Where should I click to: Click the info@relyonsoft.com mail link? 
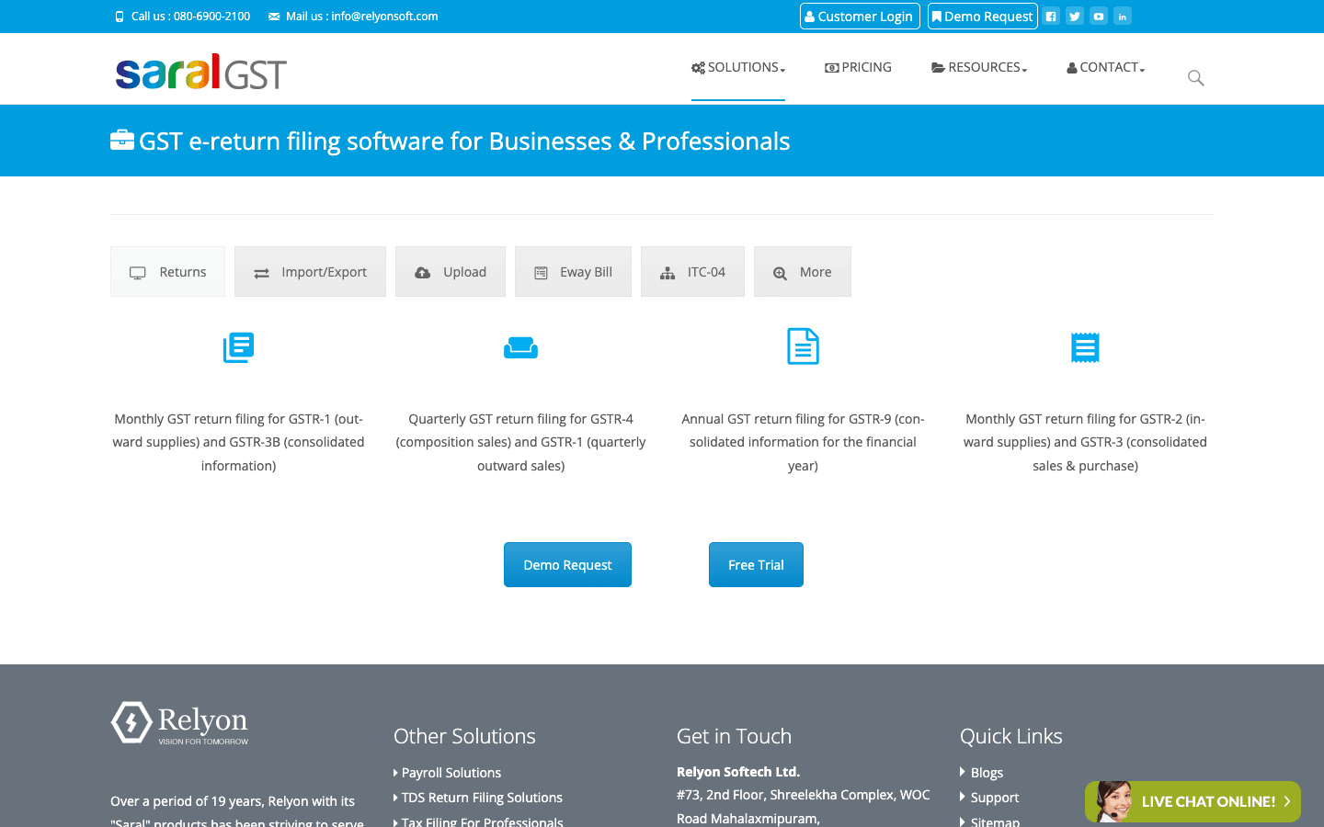[x=384, y=17]
